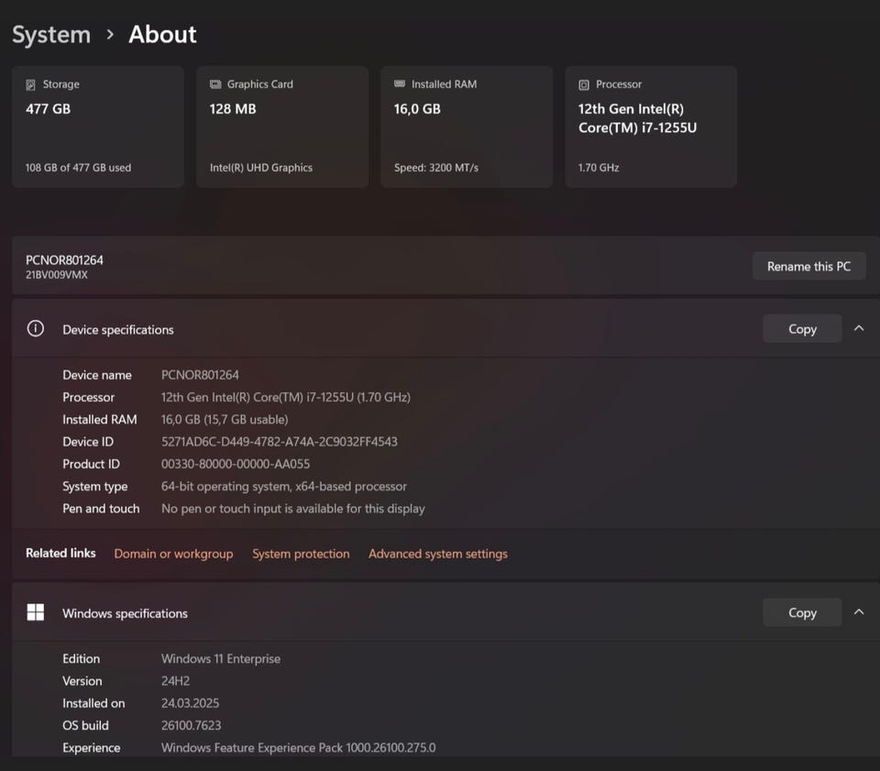Screen dimensions: 880x771
Task: Go back to System breadcrumb
Action: 51,35
